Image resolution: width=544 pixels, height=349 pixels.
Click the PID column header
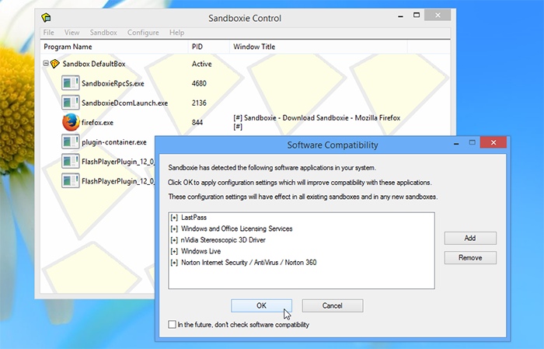[x=197, y=47]
